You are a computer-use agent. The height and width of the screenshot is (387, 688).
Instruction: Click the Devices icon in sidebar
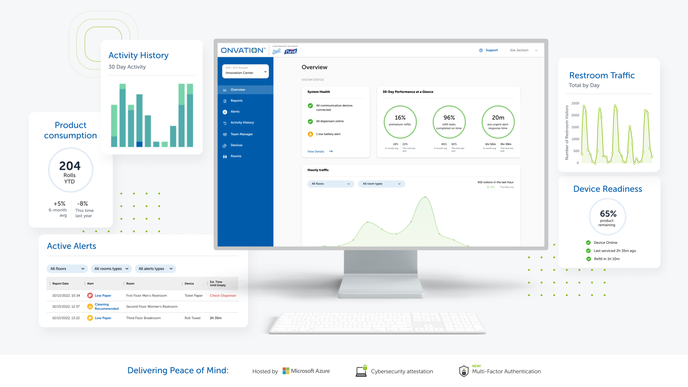225,146
